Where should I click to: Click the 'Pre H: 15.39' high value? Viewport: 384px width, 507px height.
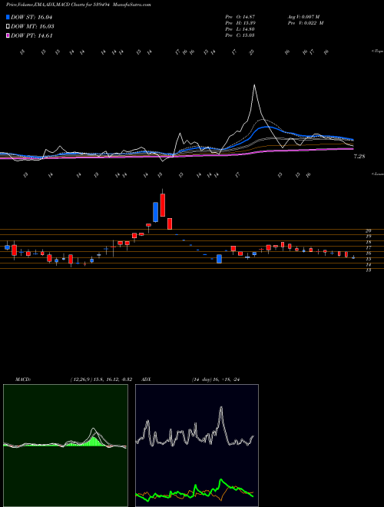(240, 23)
